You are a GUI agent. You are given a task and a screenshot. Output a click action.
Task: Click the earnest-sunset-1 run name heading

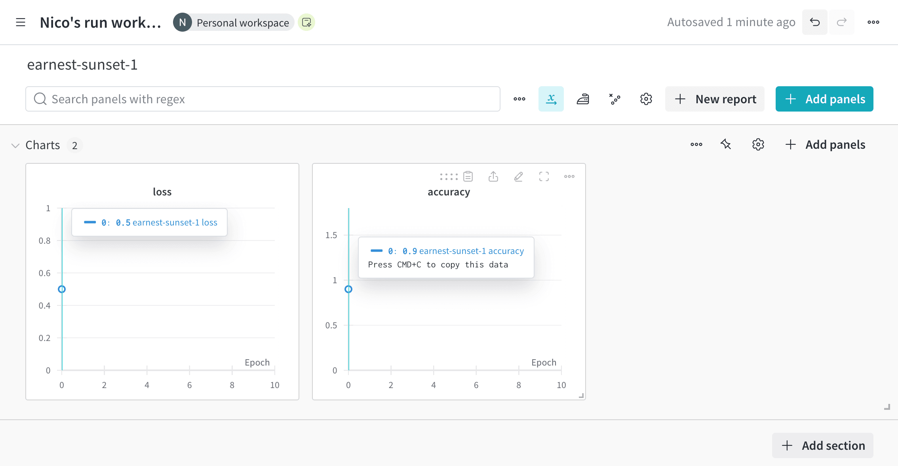(x=82, y=65)
